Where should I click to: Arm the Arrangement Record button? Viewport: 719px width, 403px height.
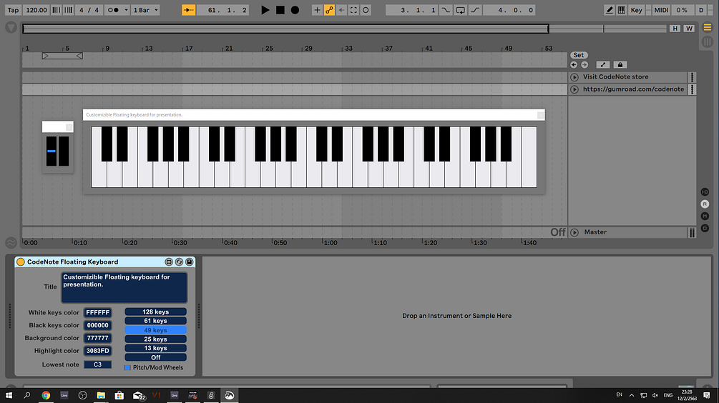click(x=295, y=9)
